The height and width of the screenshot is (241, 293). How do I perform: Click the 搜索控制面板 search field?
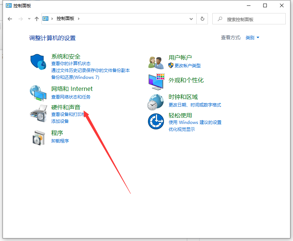[x=251, y=19]
